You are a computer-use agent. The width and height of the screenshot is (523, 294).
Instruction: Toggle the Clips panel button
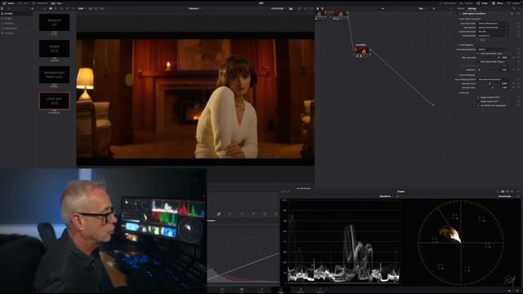(56, 3)
